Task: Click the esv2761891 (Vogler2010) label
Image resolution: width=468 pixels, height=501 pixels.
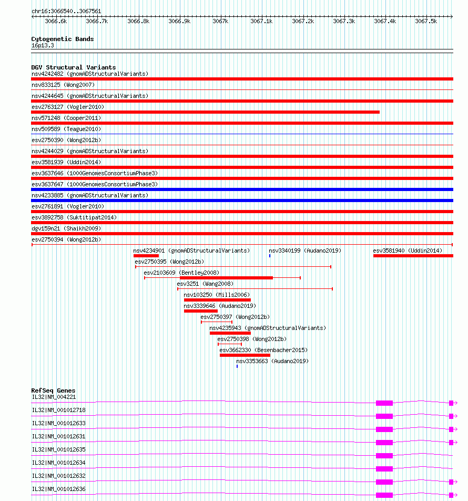Action: (68, 206)
